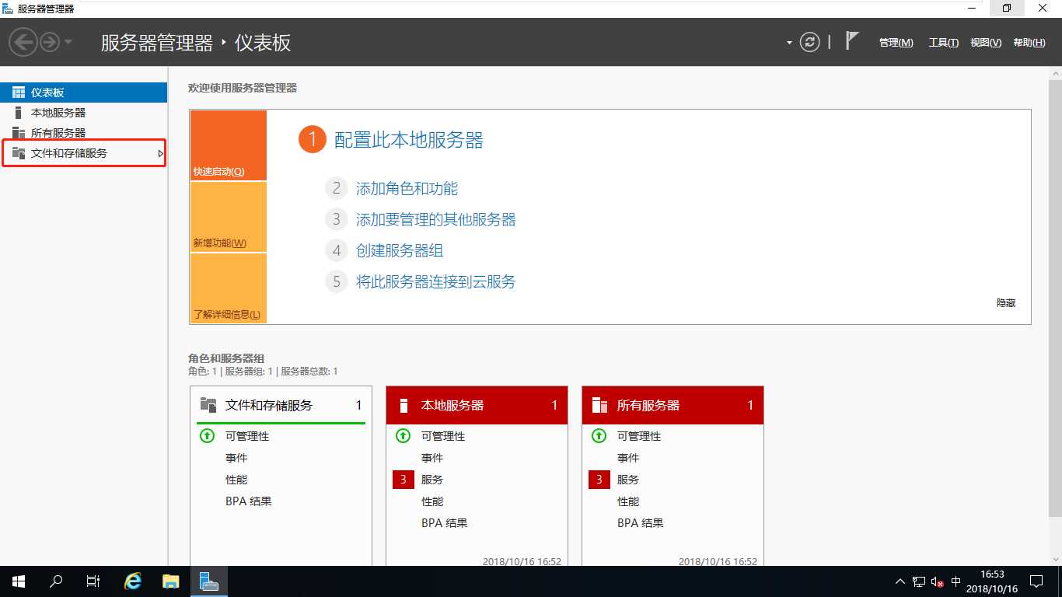Click the vertical scrollbar on right edge

click(1055, 297)
